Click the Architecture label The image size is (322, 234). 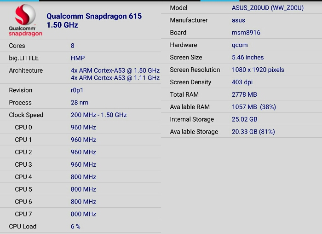pos(26,70)
